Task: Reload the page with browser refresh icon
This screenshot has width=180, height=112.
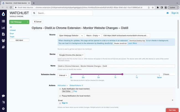Action: click(x=11, y=7)
